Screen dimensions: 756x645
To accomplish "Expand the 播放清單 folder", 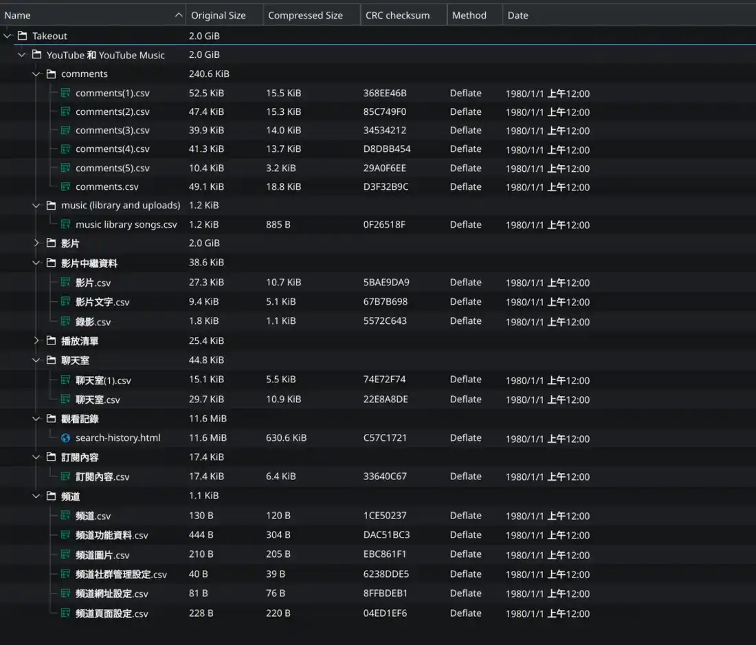I will pos(36,340).
